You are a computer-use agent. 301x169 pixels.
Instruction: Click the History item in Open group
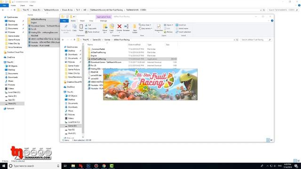[x=168, y=32]
